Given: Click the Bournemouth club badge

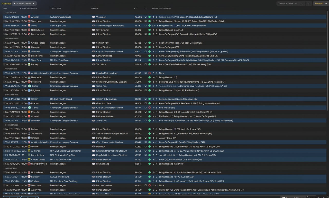Looking at the screenshot, I should [x=29, y=34].
